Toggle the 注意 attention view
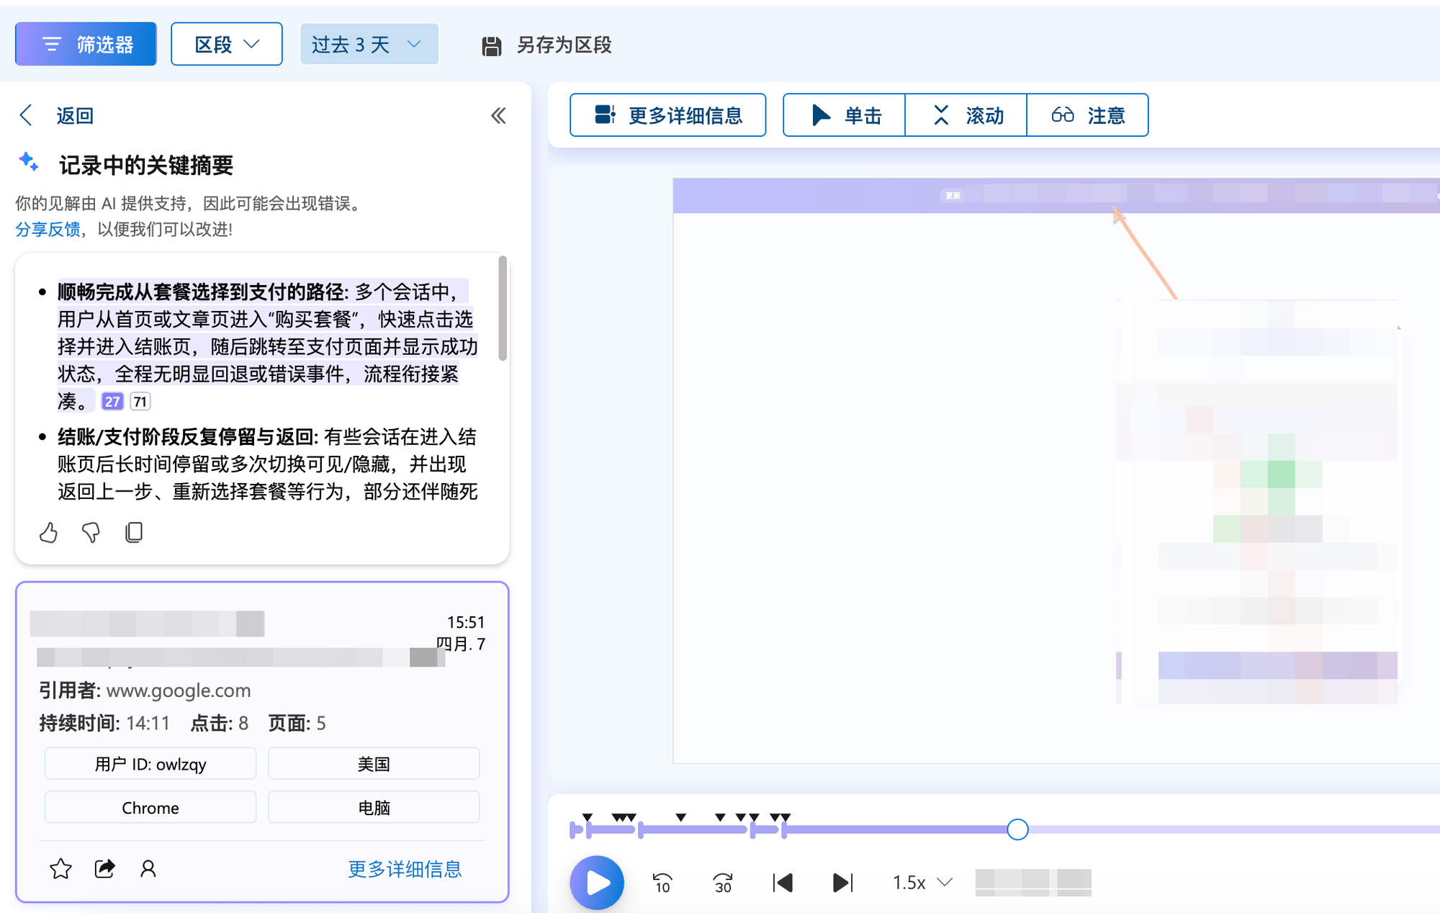This screenshot has height=913, width=1440. pos(1087,115)
